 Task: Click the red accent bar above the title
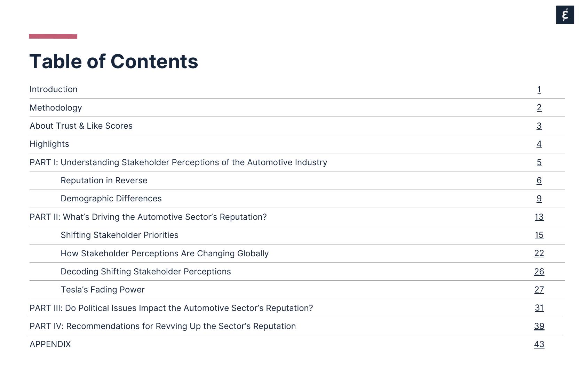[53, 37]
